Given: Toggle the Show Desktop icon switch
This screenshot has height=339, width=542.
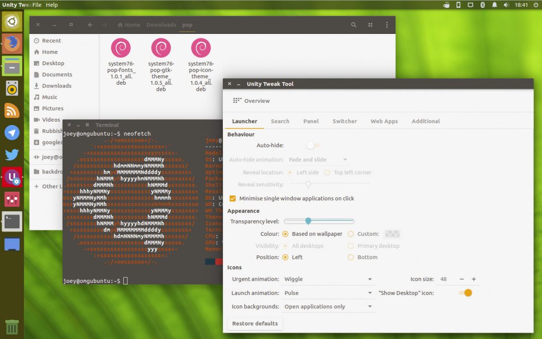Looking at the screenshot, I should 465,293.
